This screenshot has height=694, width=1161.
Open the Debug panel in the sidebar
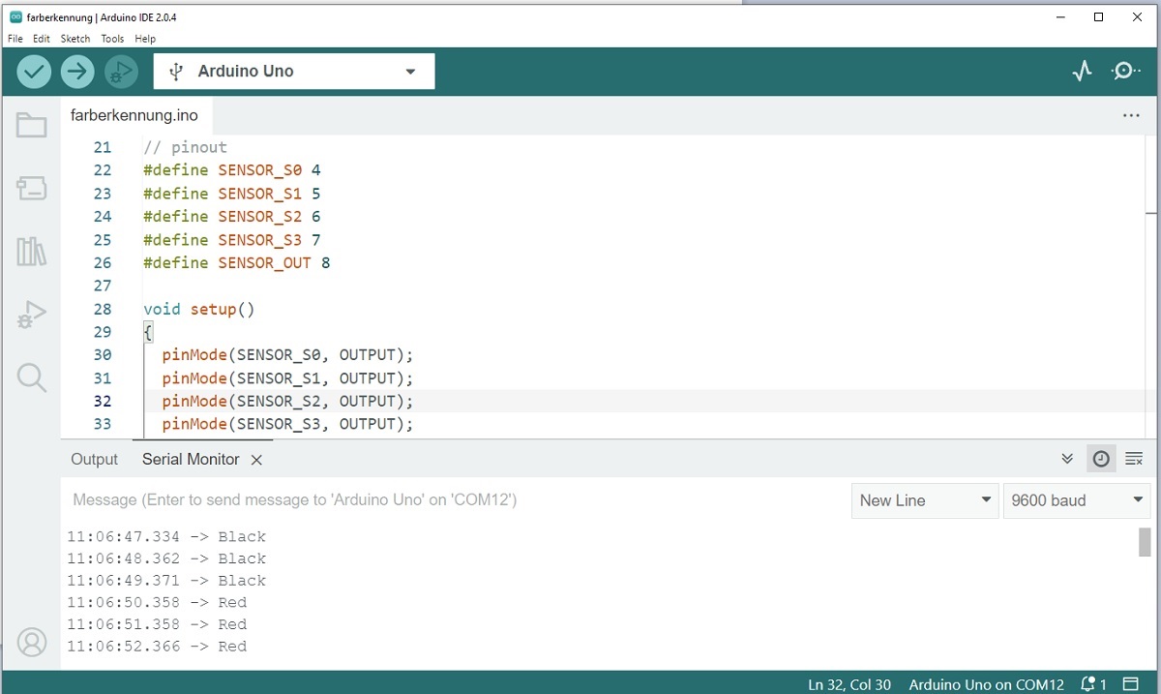(x=32, y=315)
